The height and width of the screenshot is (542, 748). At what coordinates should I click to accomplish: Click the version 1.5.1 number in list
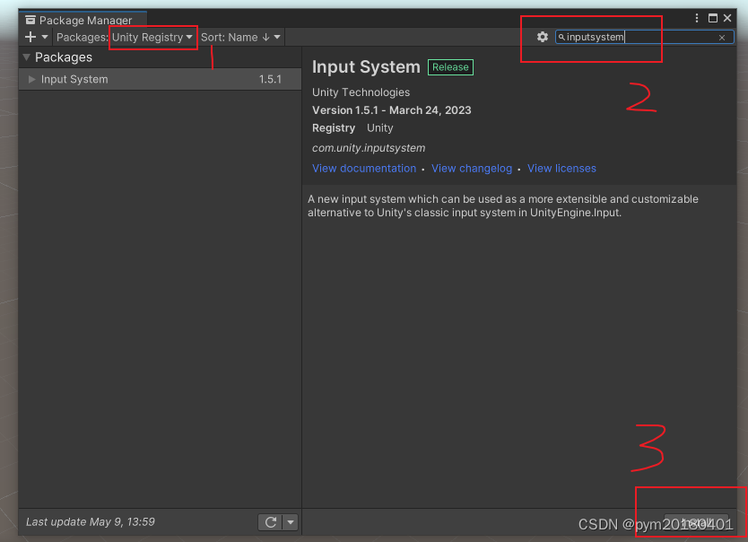coord(270,79)
